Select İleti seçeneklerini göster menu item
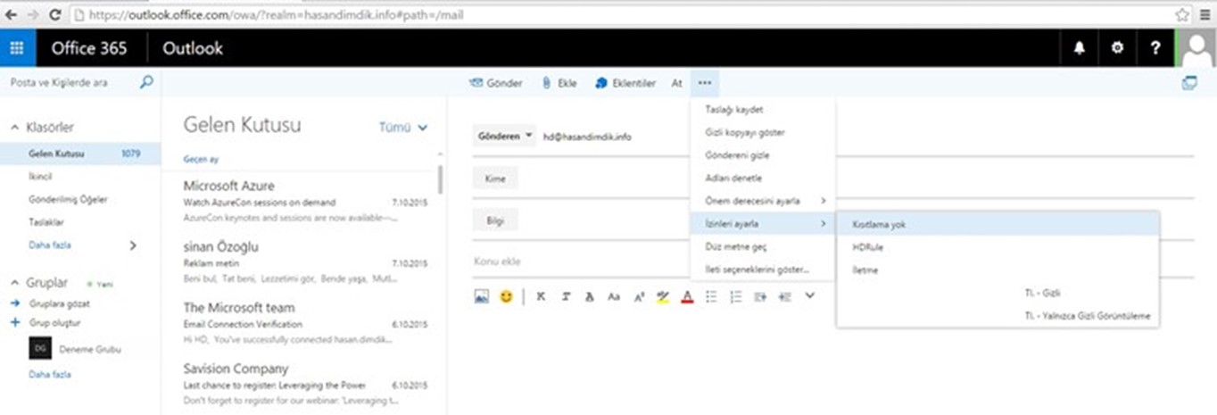The height and width of the screenshot is (415, 1217). click(x=763, y=269)
